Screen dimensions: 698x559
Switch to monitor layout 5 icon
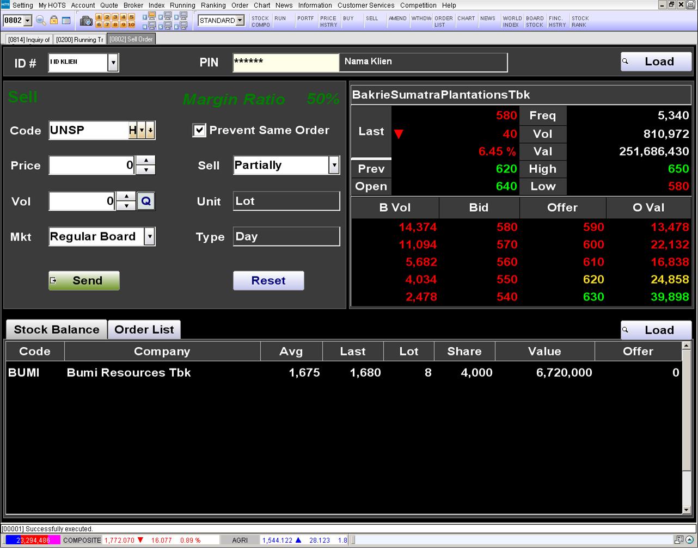pos(165,26)
